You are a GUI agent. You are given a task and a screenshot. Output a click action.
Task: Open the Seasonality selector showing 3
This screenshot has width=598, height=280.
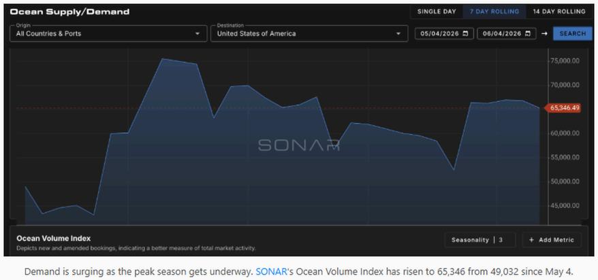(x=479, y=240)
